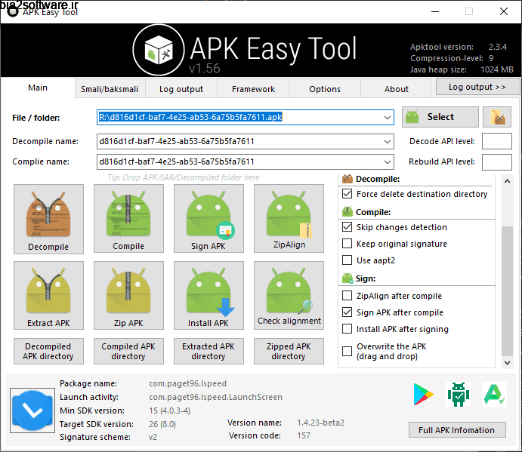Uncheck Sign APK after compile
This screenshot has height=452, width=522.
[347, 312]
